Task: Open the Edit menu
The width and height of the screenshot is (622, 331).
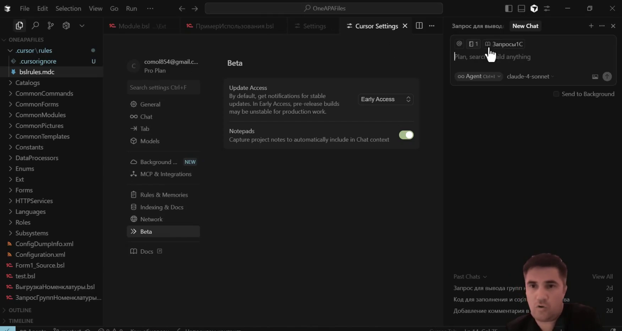Action: coord(43,9)
